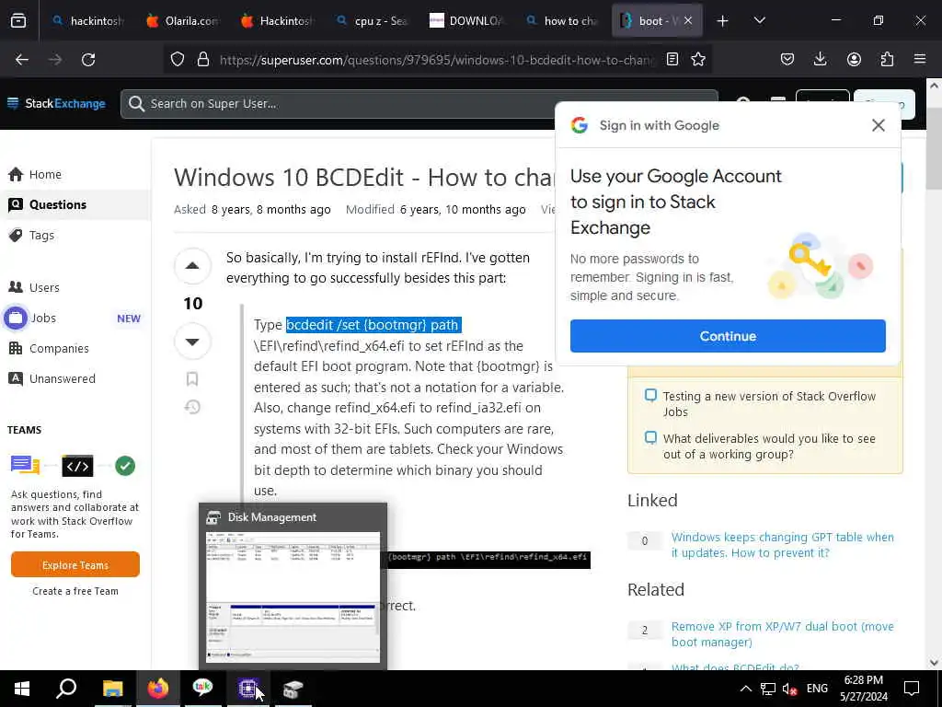
Task: Save page to Pocket
Action: pos(787,59)
